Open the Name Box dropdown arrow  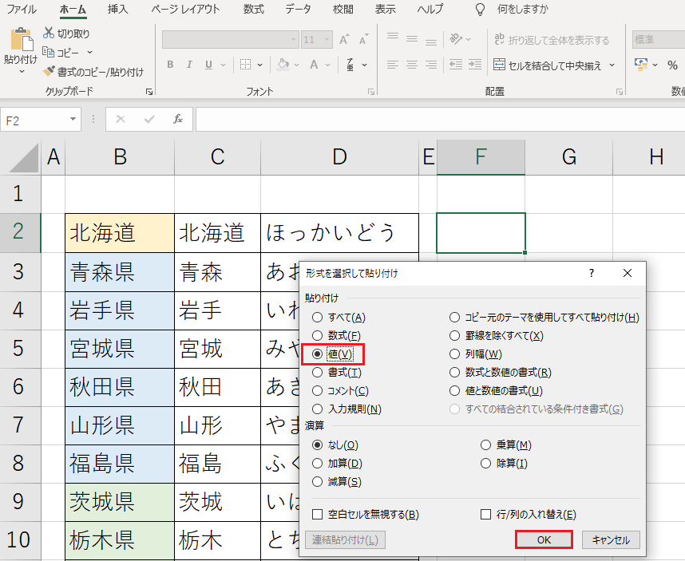pyautogui.click(x=73, y=119)
